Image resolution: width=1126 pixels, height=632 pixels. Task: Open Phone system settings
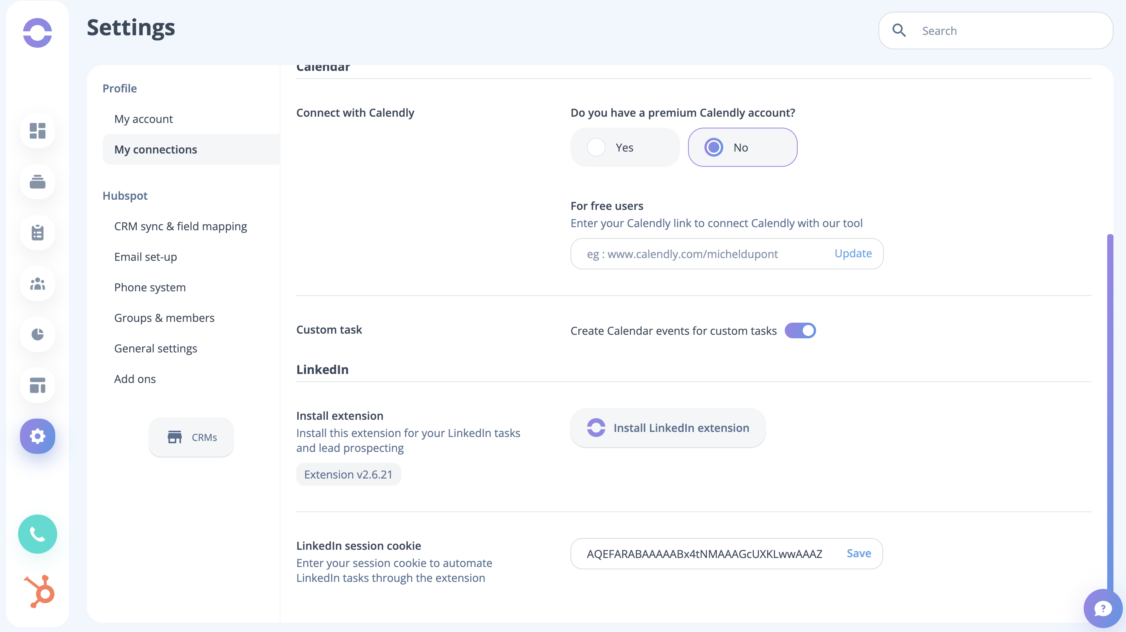150,287
